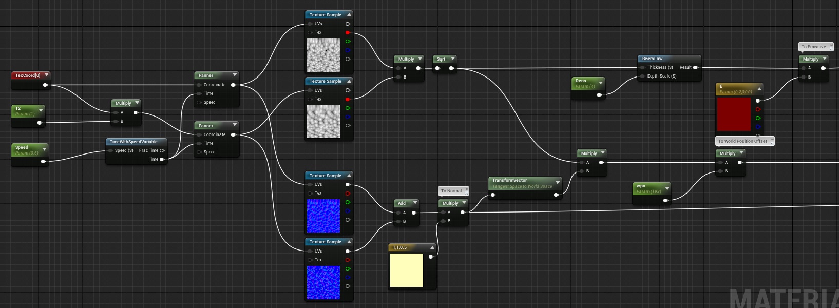
Task: Click the green G pin on E parameter
Action: pyautogui.click(x=758, y=118)
